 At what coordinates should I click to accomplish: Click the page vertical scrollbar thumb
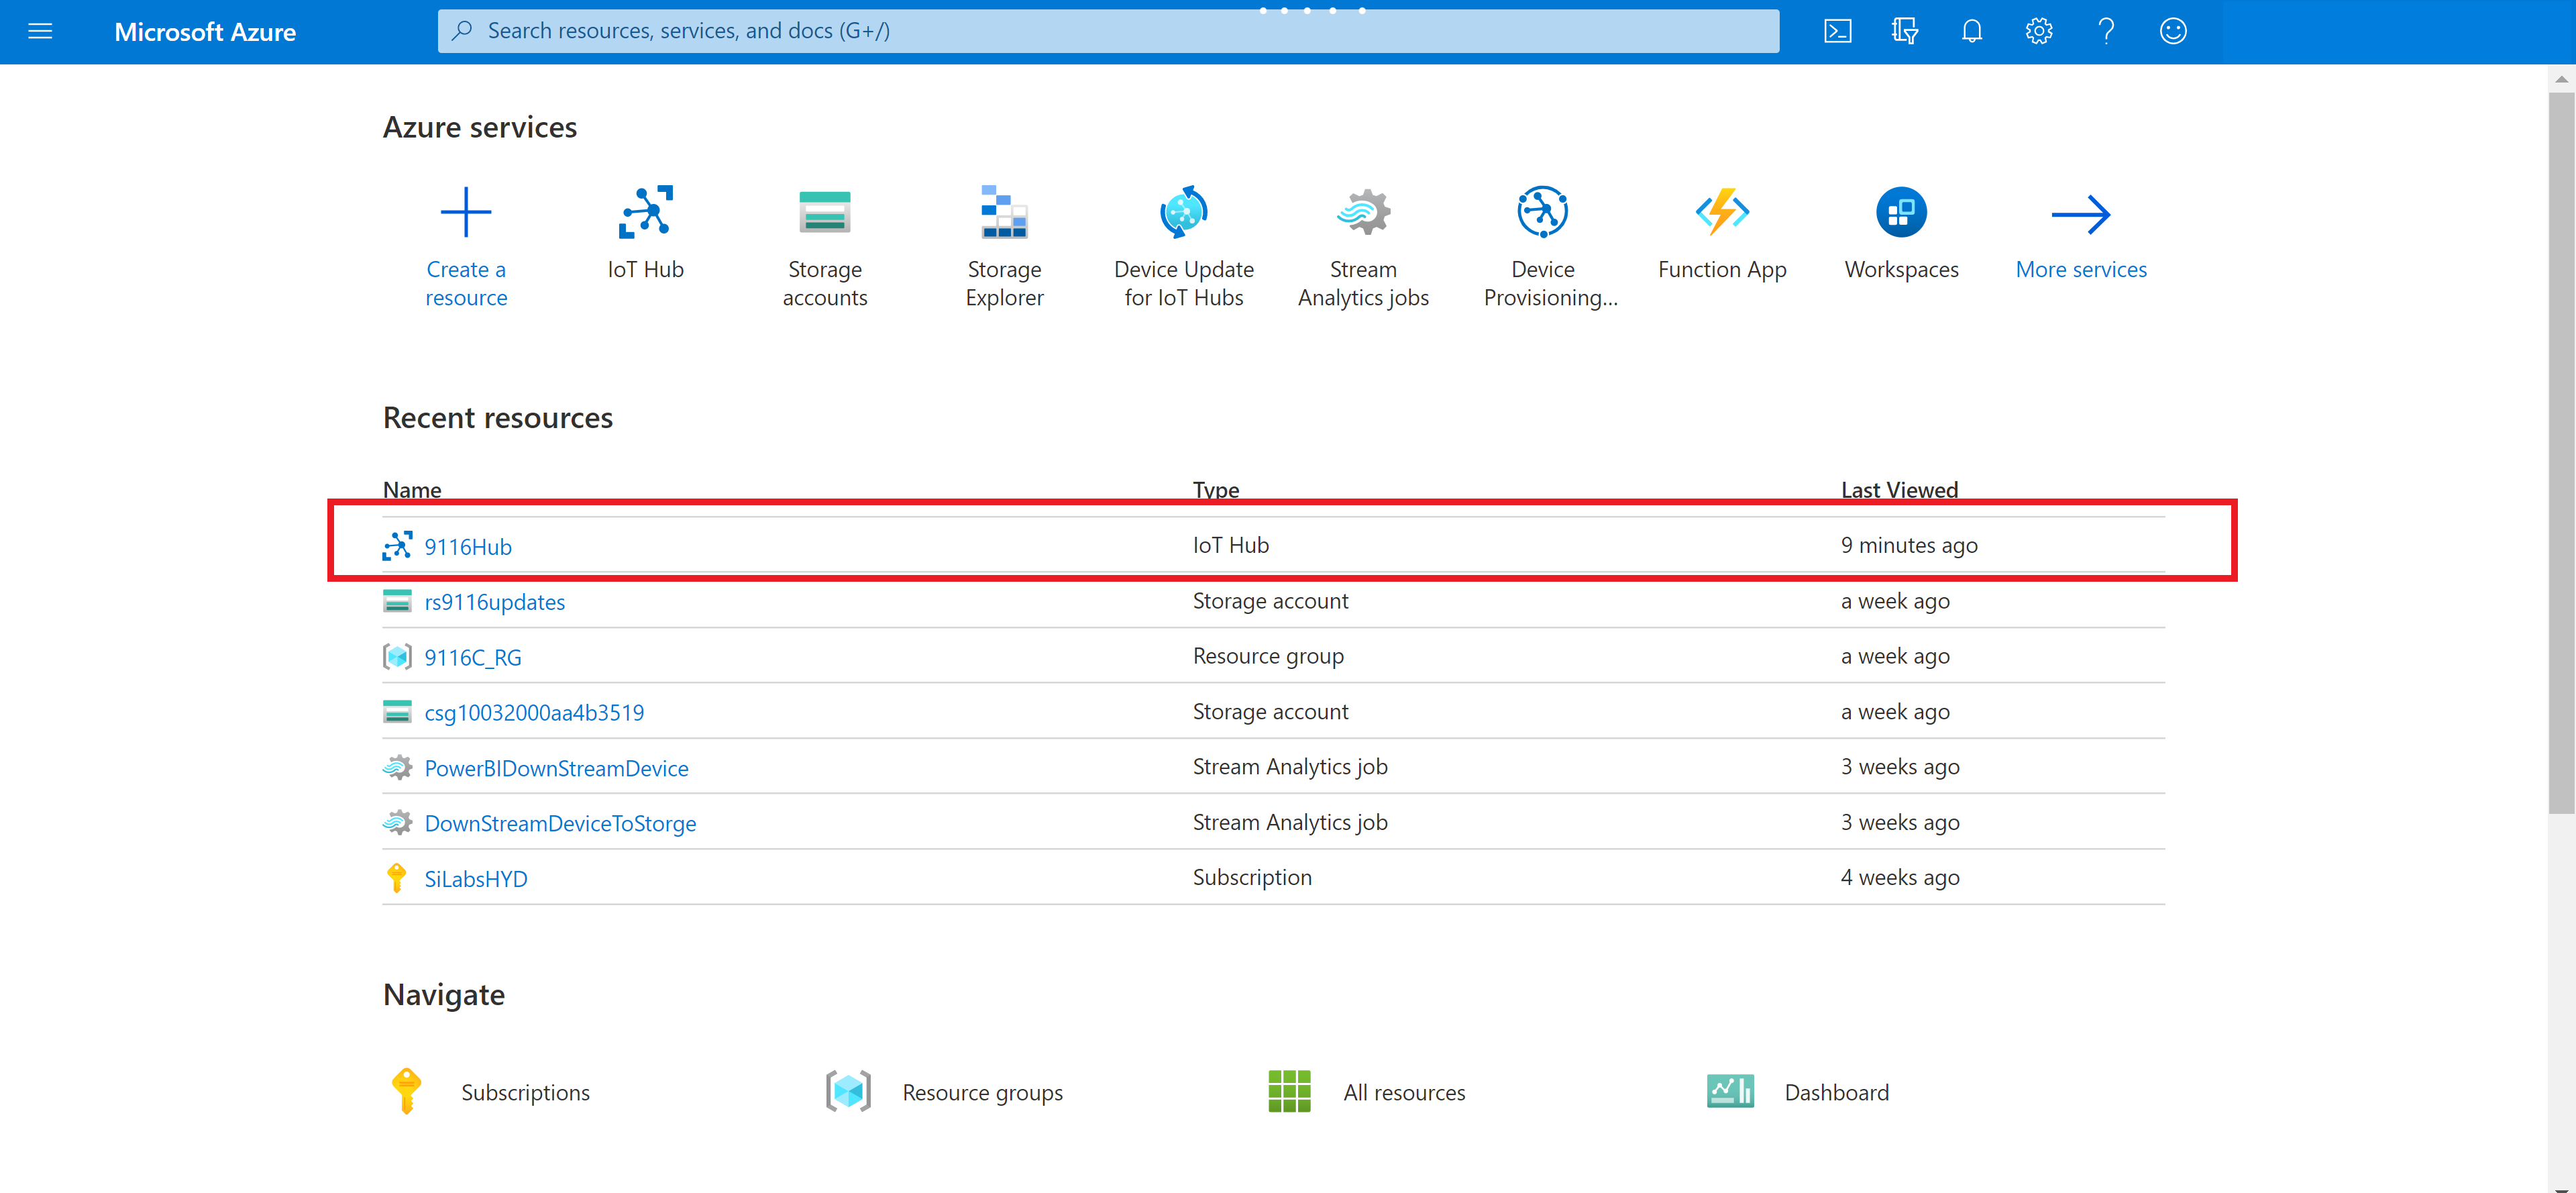click(x=2561, y=453)
